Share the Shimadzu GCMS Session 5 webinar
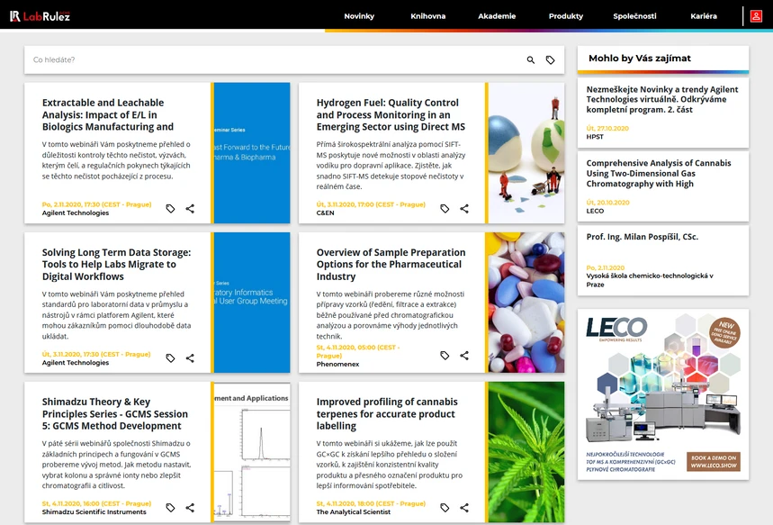Screen dimensions: 773x525 click(x=190, y=508)
